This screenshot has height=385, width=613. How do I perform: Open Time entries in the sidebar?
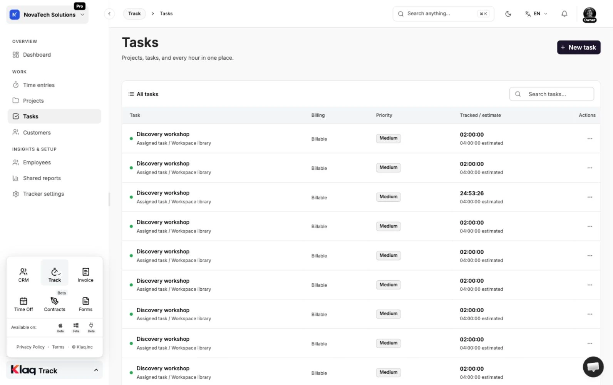(54, 85)
